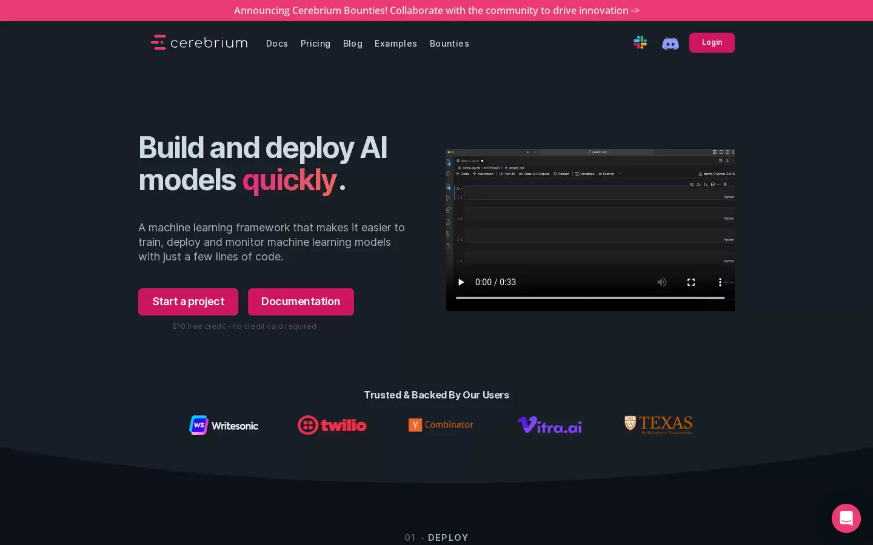The width and height of the screenshot is (873, 545).
Task: Click the Login button
Action: pyautogui.click(x=712, y=42)
